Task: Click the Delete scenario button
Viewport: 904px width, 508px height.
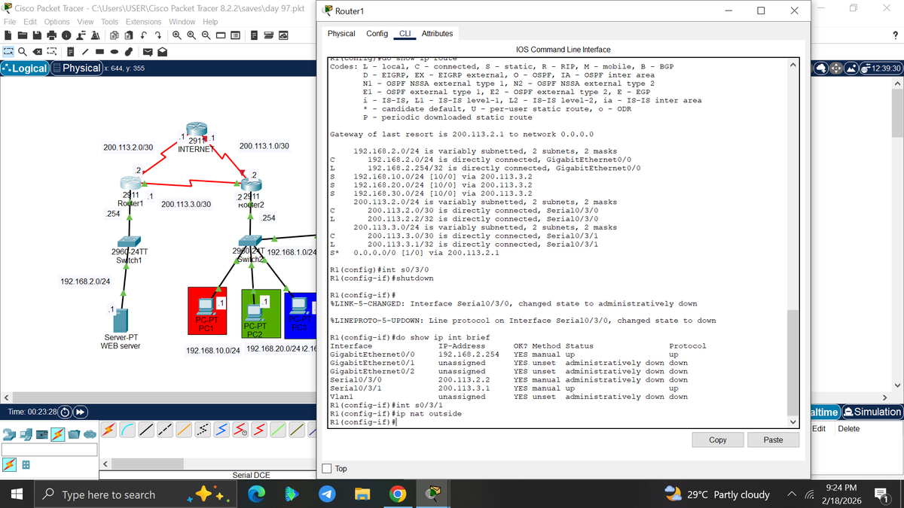Action: pos(848,428)
